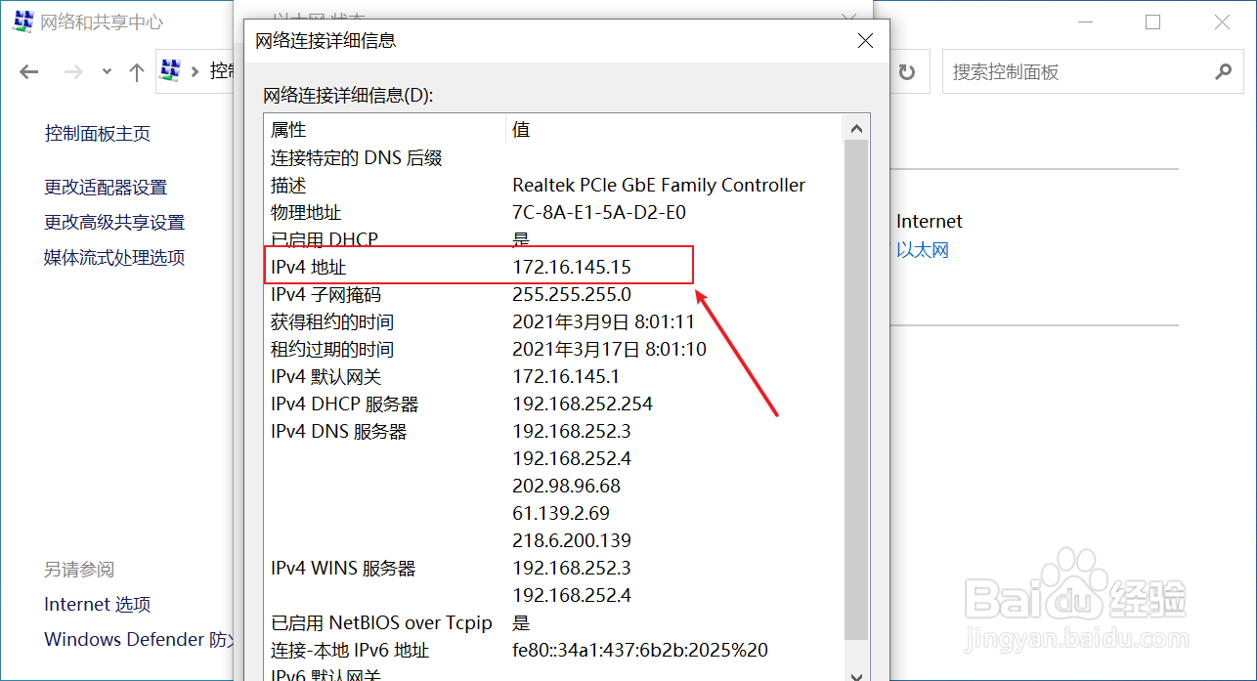Select the value 2021年3月17日 8:01:10

tap(610, 349)
